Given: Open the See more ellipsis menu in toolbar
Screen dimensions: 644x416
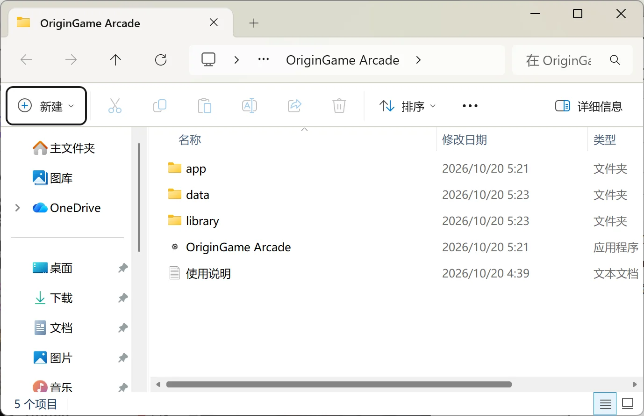Looking at the screenshot, I should tap(470, 106).
